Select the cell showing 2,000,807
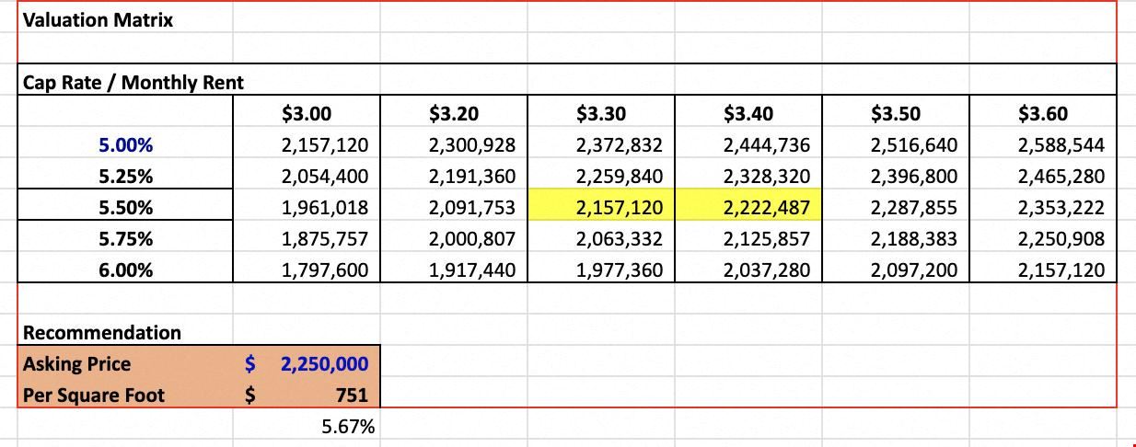 [454, 239]
